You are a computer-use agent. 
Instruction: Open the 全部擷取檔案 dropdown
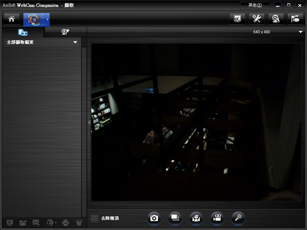click(42, 42)
